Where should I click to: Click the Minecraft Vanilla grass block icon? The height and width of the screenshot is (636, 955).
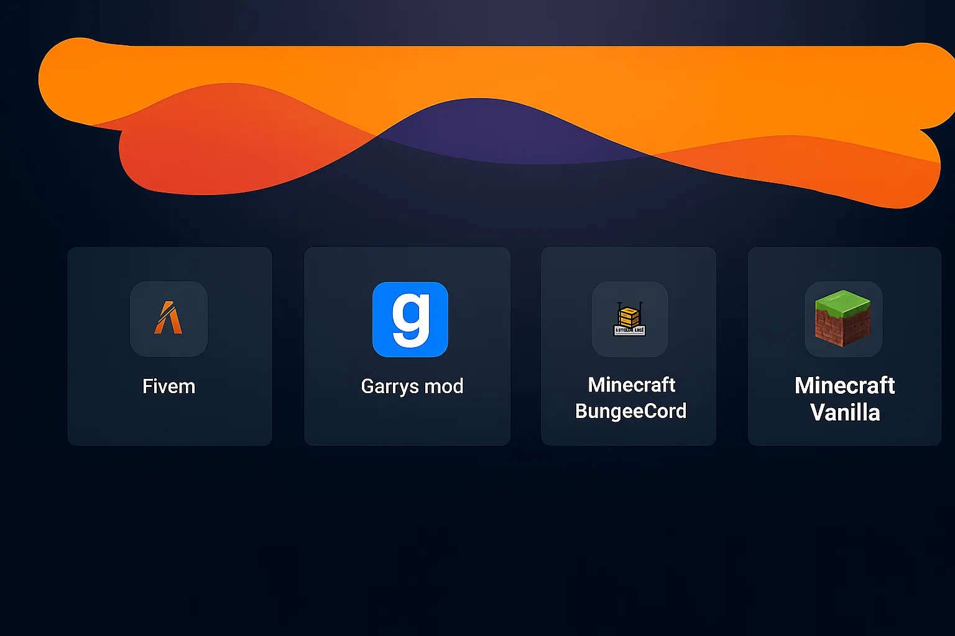(844, 319)
